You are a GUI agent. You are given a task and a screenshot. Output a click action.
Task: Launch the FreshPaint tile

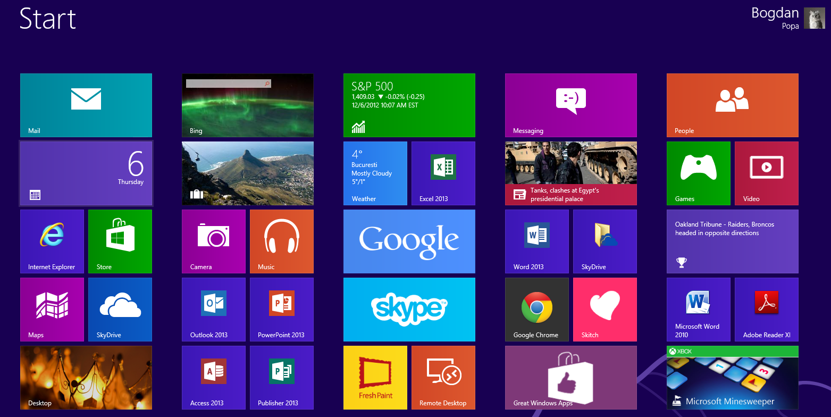click(375, 378)
